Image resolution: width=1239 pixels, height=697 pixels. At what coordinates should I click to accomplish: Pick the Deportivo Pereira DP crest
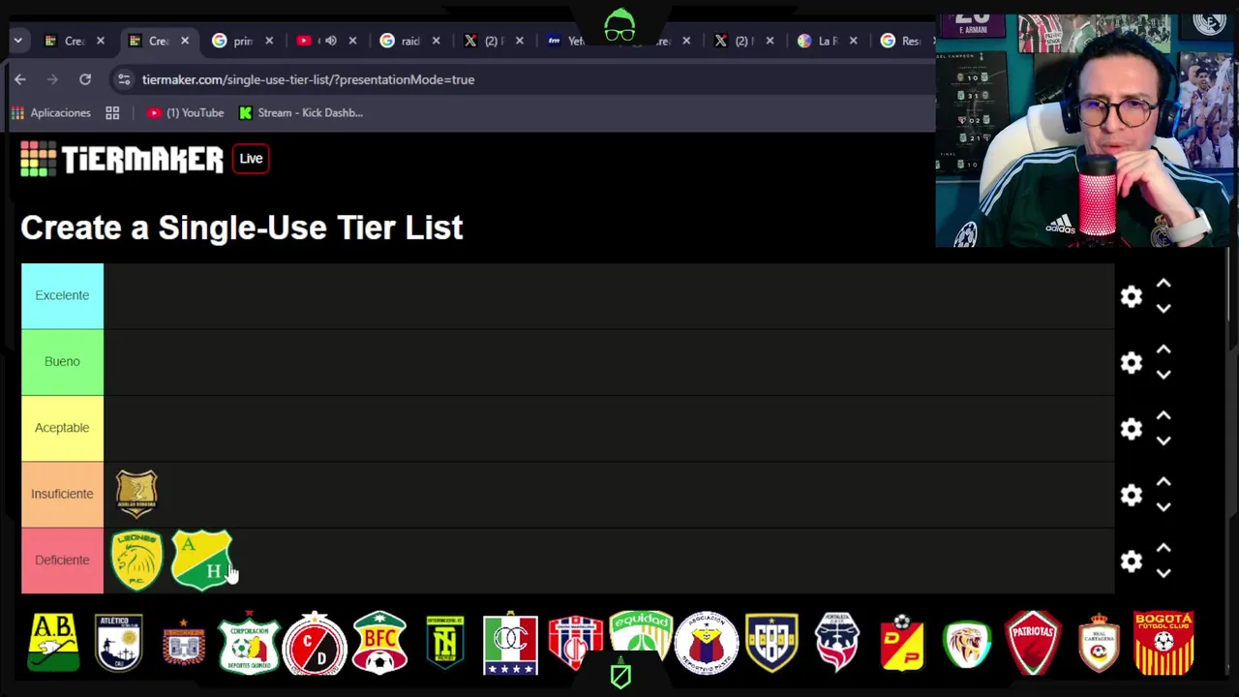902,642
